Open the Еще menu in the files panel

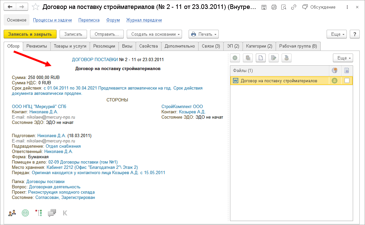(343, 58)
